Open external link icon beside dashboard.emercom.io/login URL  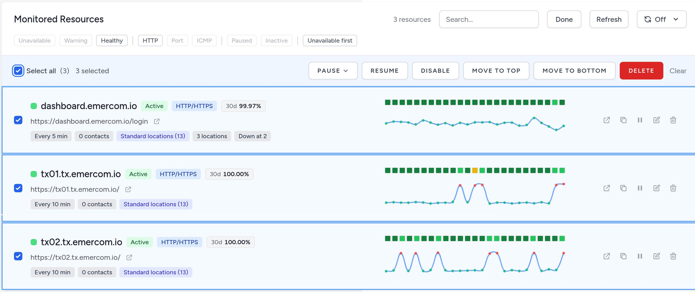(x=157, y=121)
